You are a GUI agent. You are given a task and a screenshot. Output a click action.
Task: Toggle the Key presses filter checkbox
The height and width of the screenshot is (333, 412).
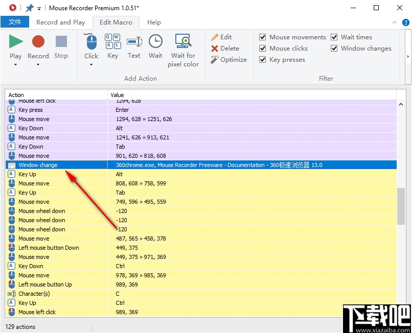pos(263,60)
